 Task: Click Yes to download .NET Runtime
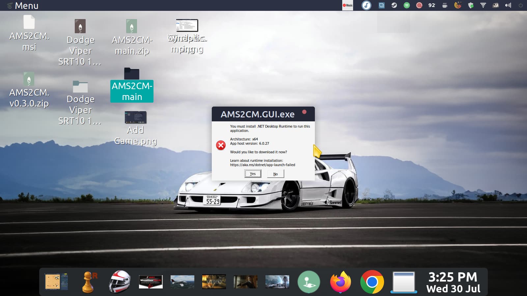[253, 174]
